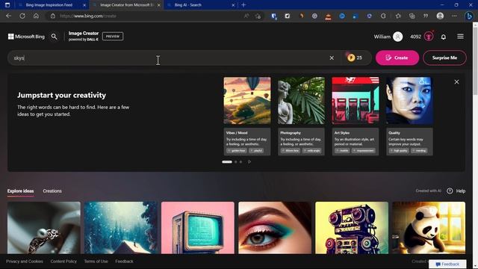Image resolution: width=478 pixels, height=269 pixels.
Task: Click the Help link text
Action: coord(461,191)
